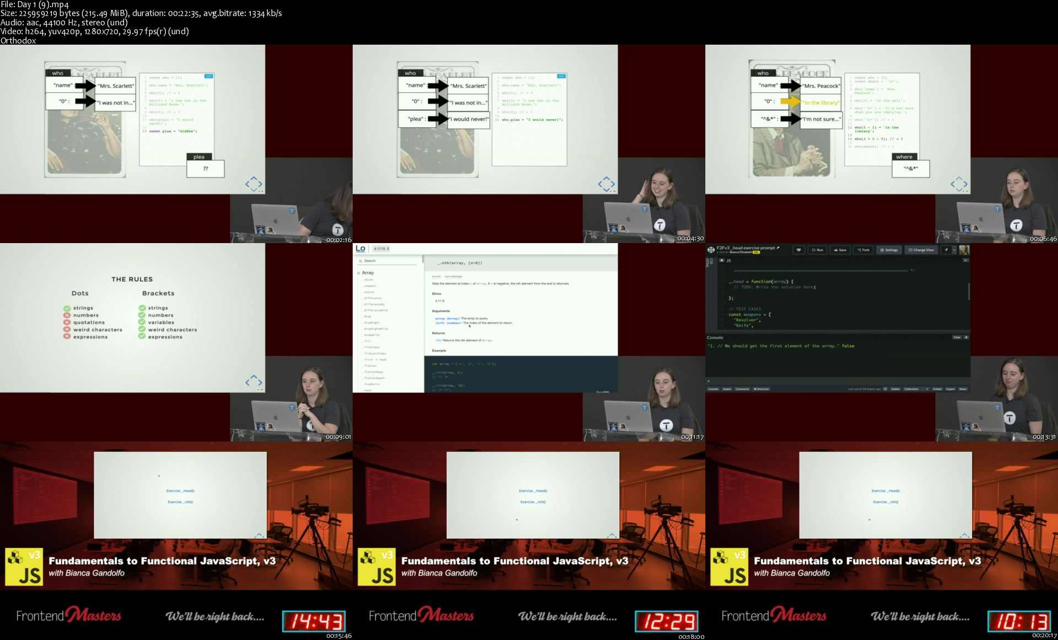Image resolution: width=1058 pixels, height=640 pixels.
Task: Click the Run button in CodePen
Action: pos(817,250)
